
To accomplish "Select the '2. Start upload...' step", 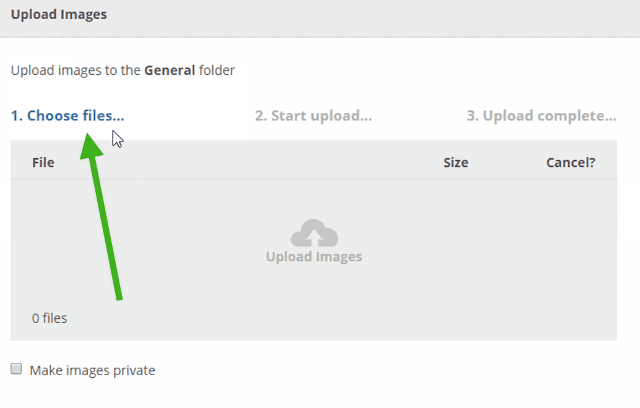I will click(313, 116).
